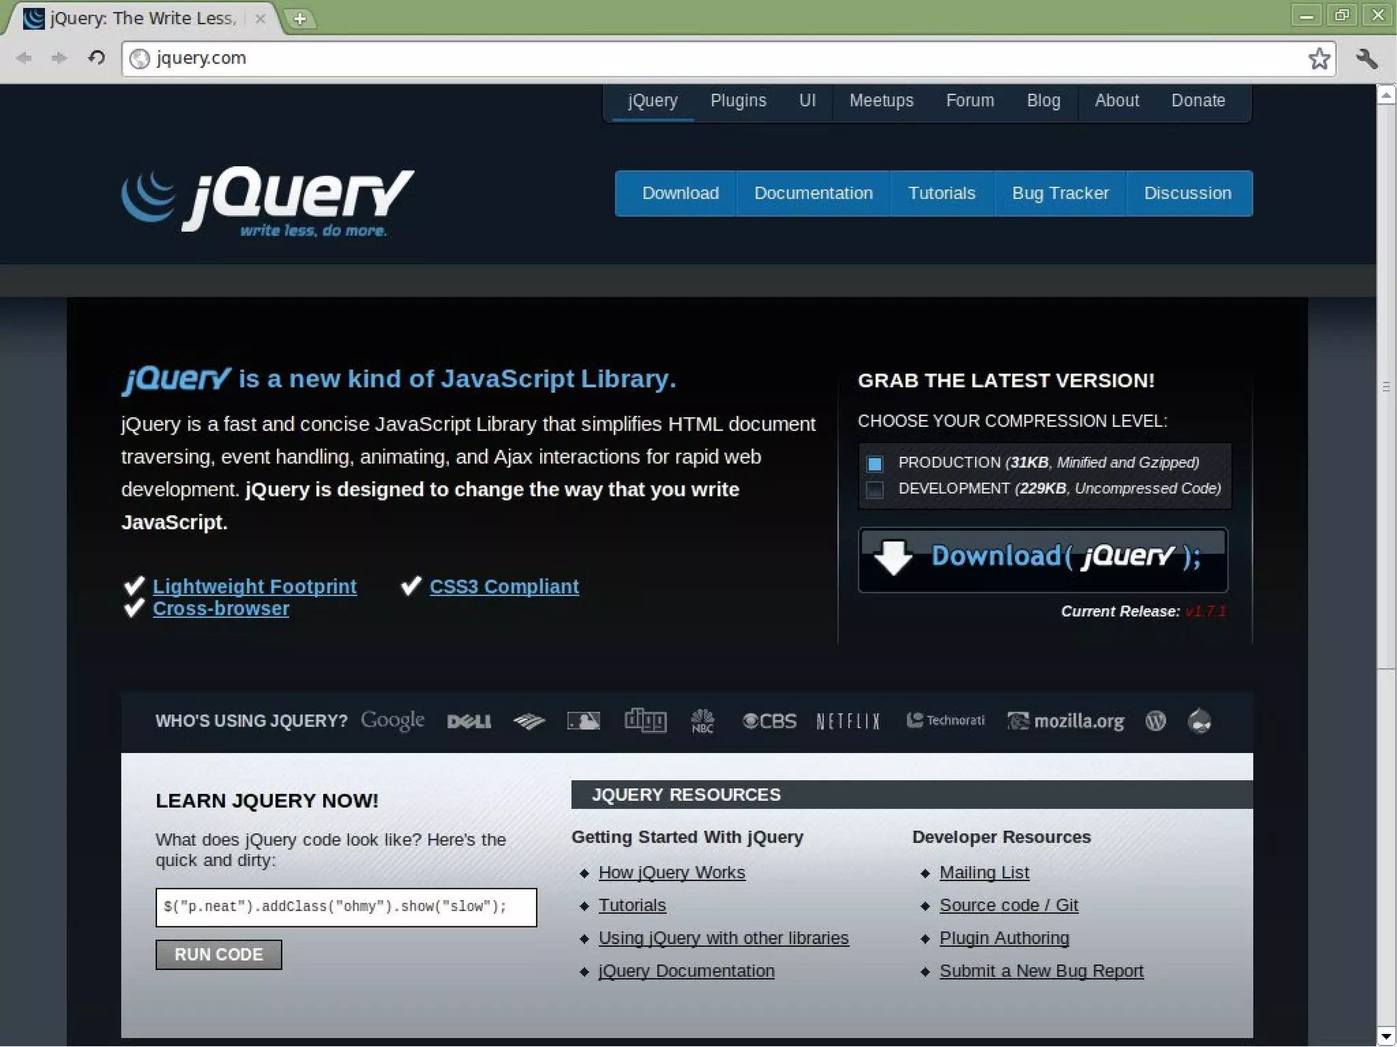The width and height of the screenshot is (1397, 1047).
Task: Select the Development uncompressed checkbox
Action: tap(874, 490)
